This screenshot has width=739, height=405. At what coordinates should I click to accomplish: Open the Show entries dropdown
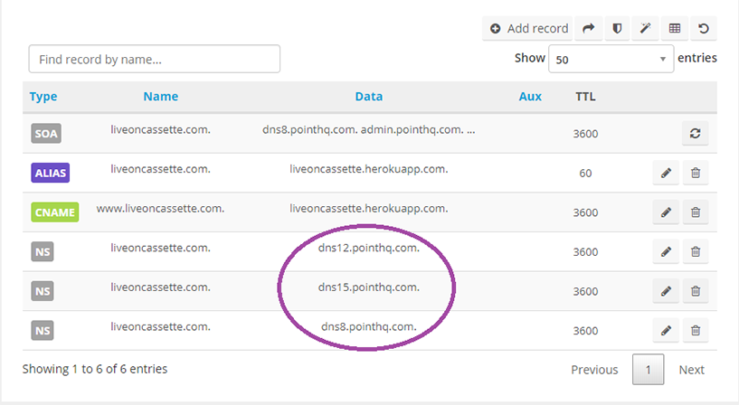point(611,59)
